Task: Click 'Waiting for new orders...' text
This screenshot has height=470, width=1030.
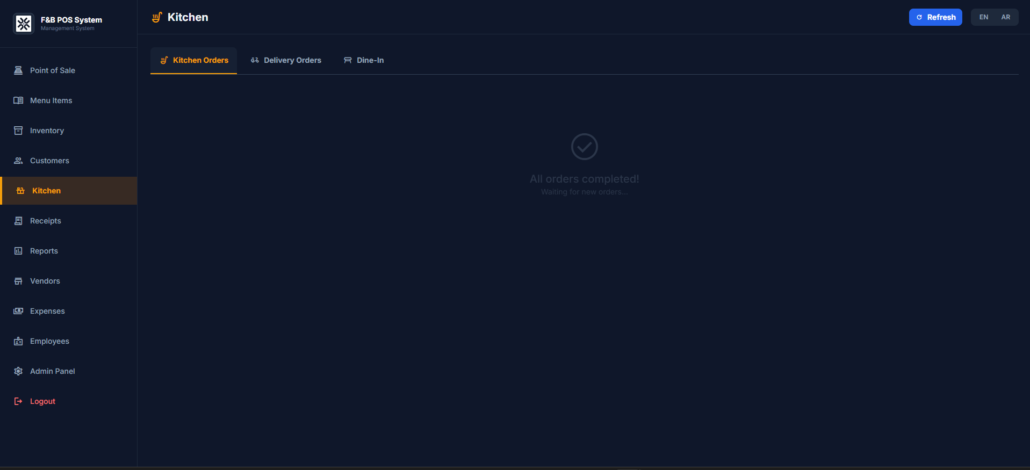Action: (x=585, y=192)
